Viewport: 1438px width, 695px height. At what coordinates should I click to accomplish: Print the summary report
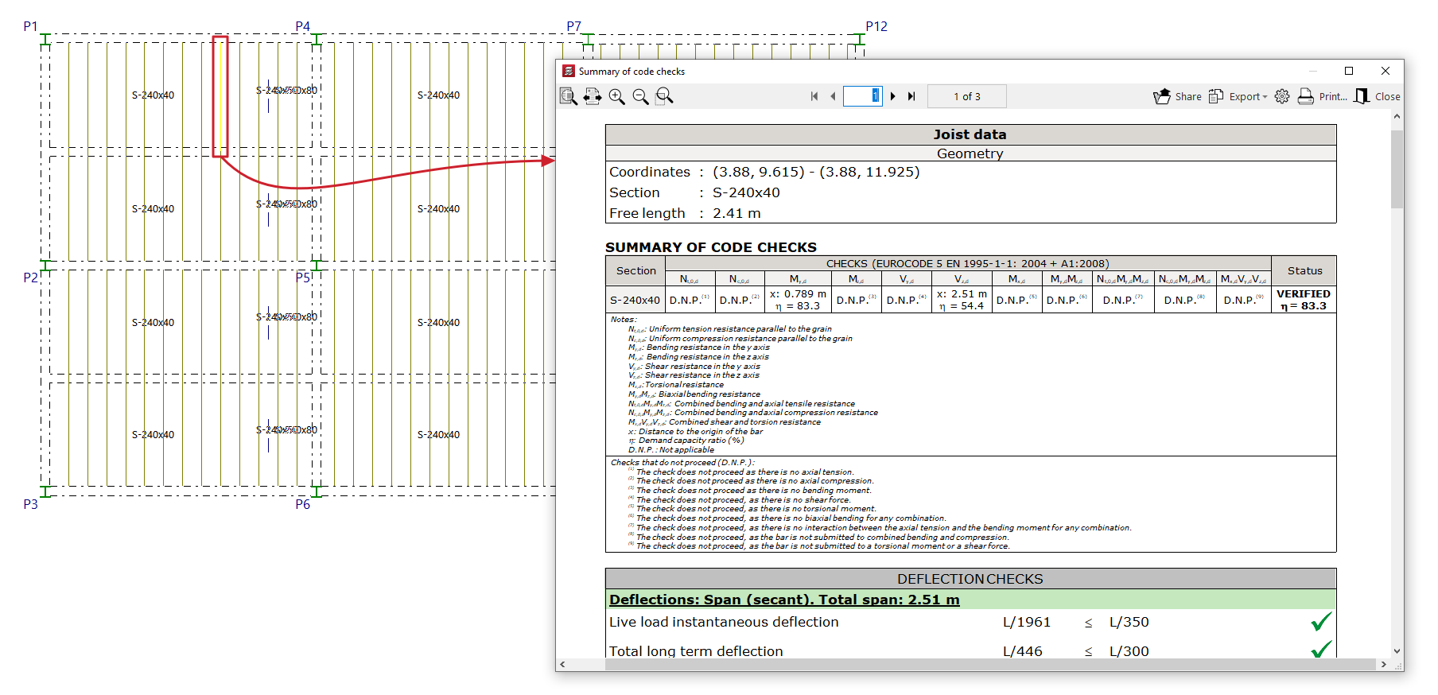point(1323,96)
